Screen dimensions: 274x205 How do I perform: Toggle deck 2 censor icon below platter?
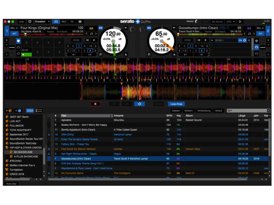149,55
